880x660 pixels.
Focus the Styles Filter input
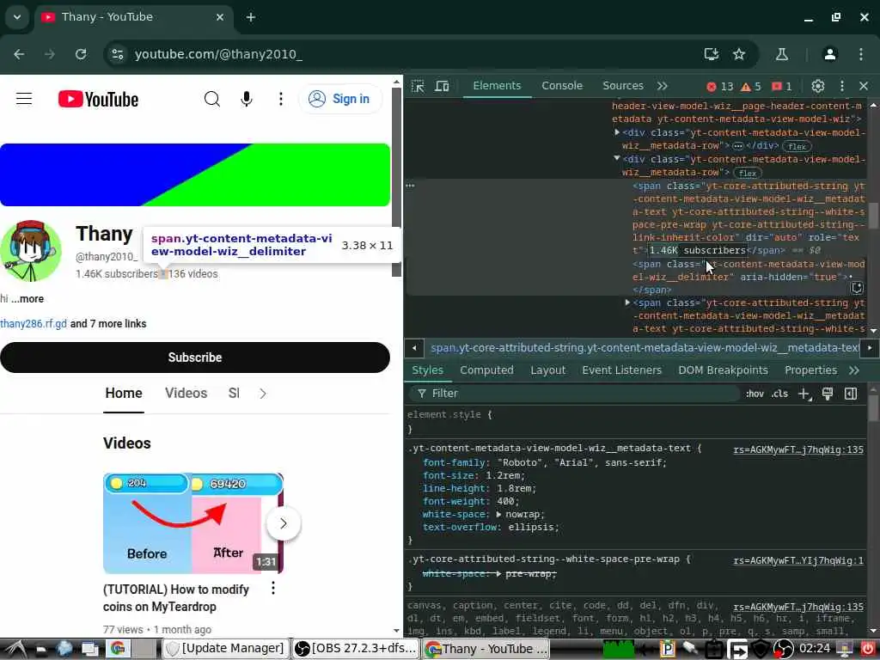tap(573, 394)
